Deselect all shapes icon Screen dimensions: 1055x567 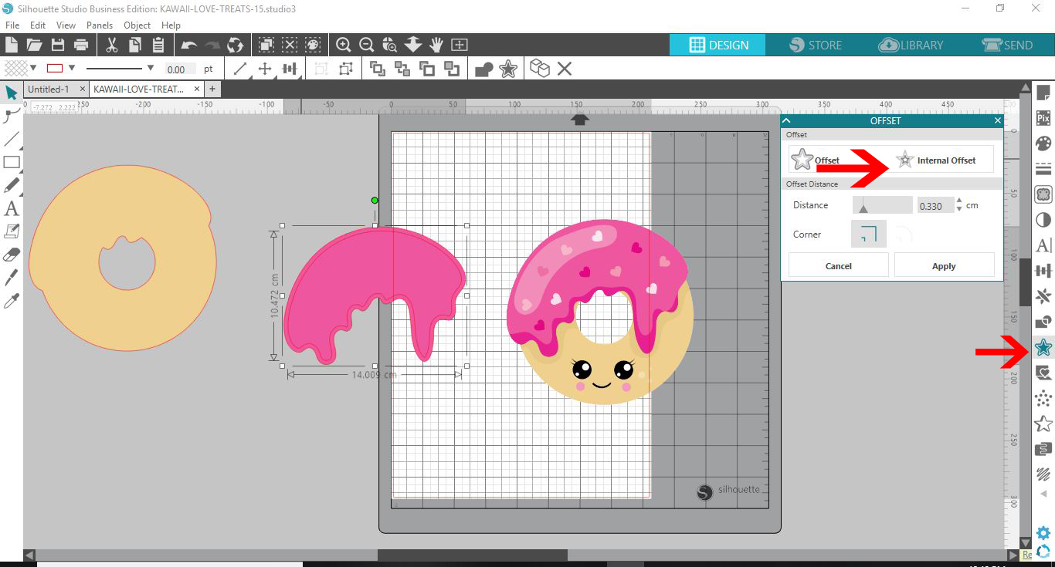[x=290, y=45]
